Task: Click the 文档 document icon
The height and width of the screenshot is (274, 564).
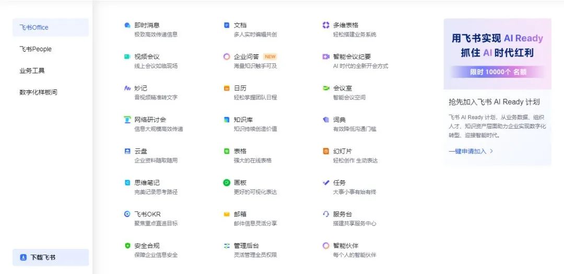Action: tap(227, 25)
